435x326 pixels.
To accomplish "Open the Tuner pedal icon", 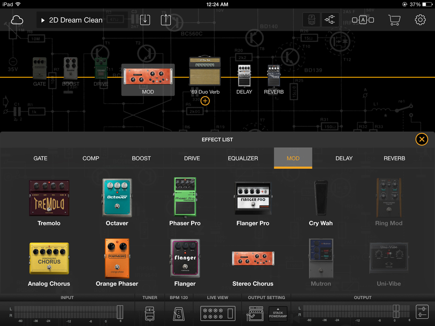I will tap(150, 313).
